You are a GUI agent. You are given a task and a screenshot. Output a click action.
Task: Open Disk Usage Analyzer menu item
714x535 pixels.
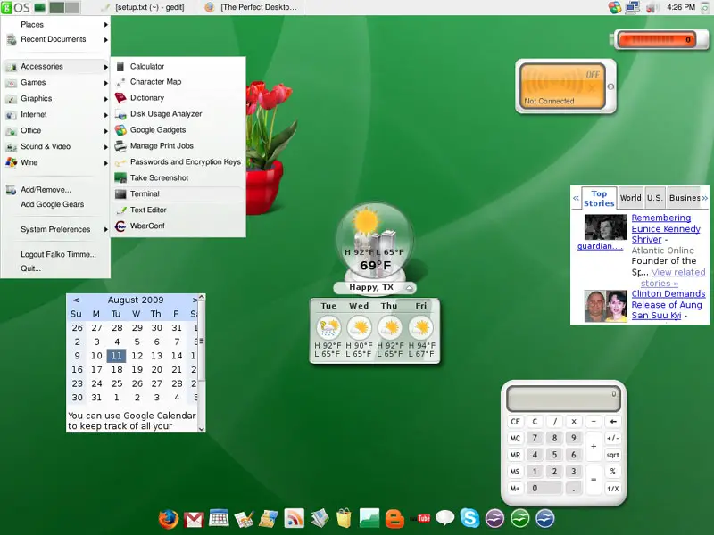pos(178,114)
